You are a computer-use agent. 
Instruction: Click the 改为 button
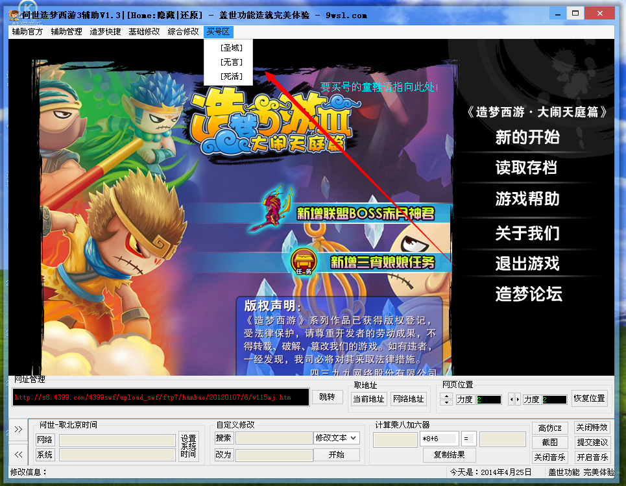224,454
